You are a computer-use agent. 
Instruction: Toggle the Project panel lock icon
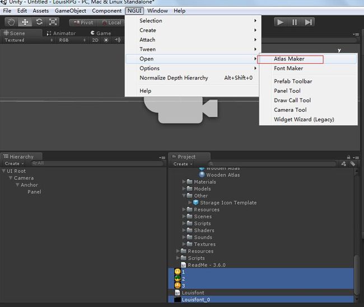pyautogui.click(x=348, y=157)
